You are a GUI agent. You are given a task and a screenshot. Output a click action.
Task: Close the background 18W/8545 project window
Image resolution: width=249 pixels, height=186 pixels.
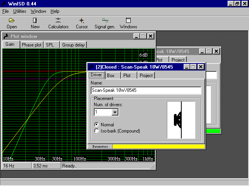(216, 51)
